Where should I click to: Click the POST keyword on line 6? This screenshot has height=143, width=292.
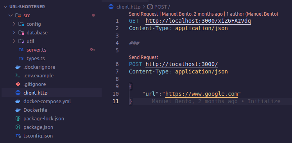click(136, 64)
